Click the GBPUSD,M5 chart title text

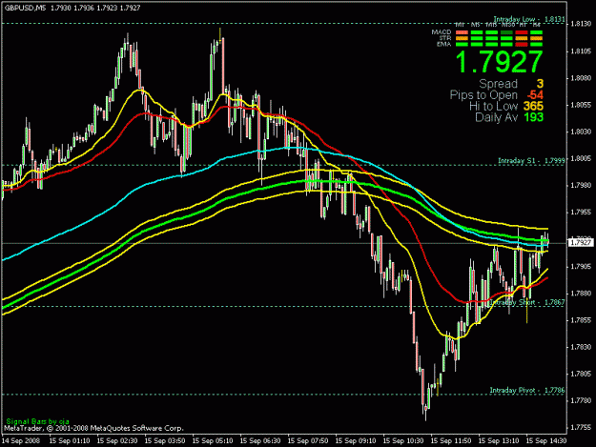point(25,8)
